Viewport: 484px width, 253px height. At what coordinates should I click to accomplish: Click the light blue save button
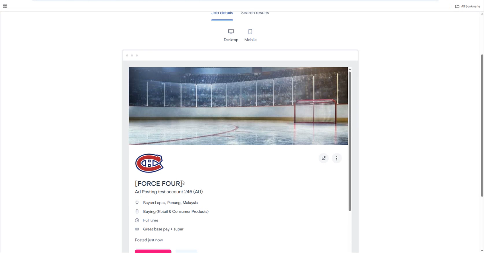tap(186, 251)
